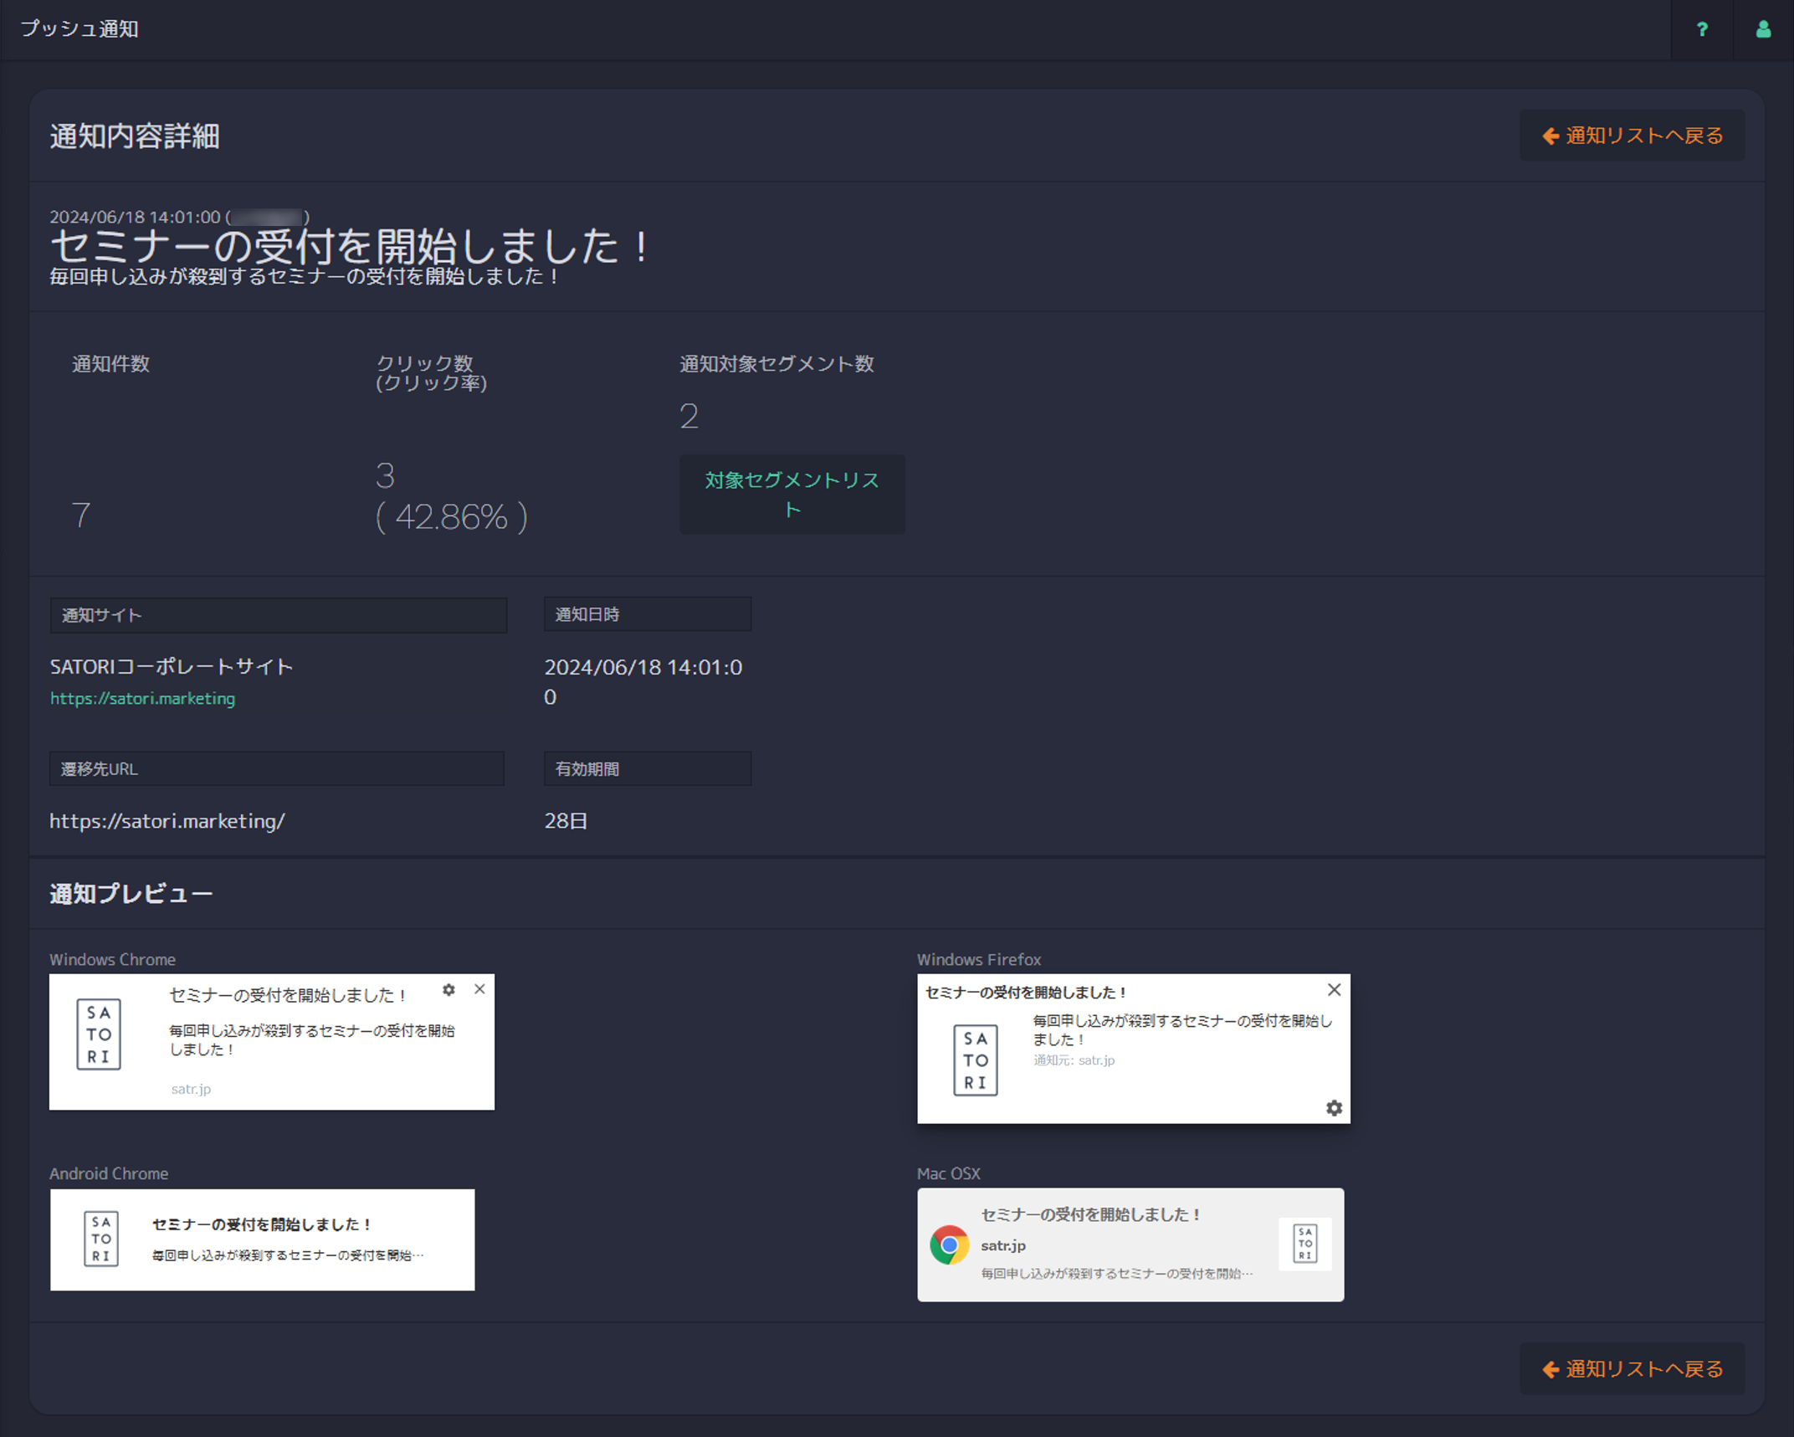Image resolution: width=1794 pixels, height=1437 pixels.
Task: Select the プッシュ通知 page title
Action: (x=79, y=29)
